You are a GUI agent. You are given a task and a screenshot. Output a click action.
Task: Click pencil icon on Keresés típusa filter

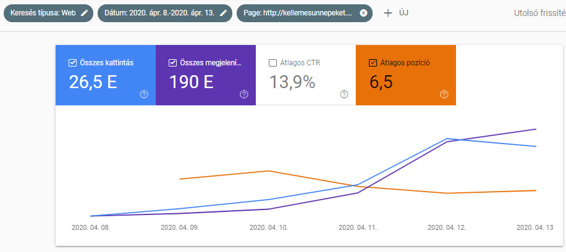[x=84, y=13]
